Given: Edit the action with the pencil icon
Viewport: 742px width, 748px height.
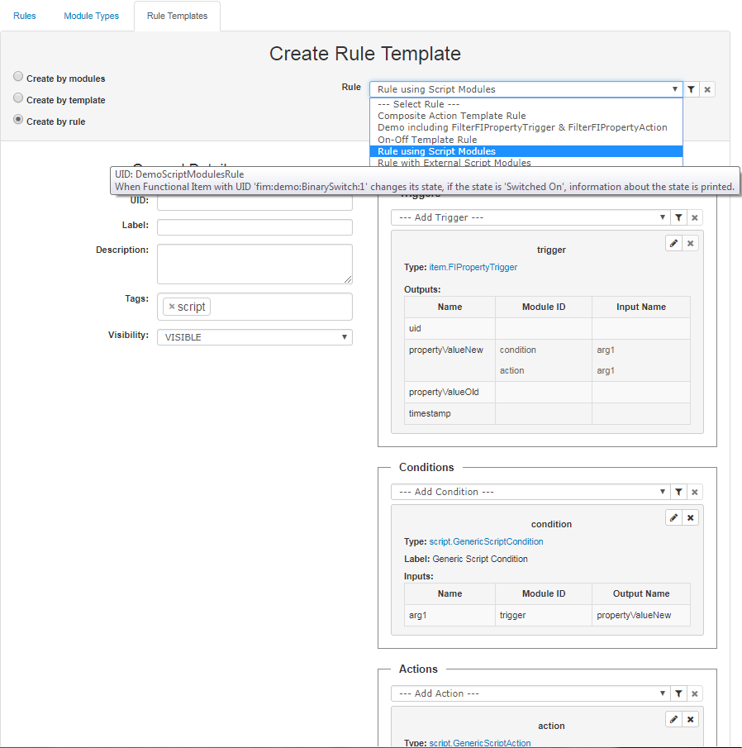Looking at the screenshot, I should (673, 718).
